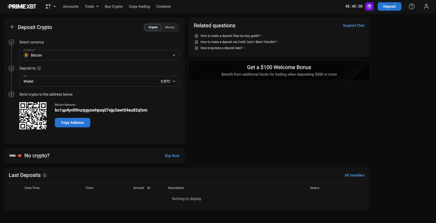
Task: Click the From column header
Action: (89, 188)
